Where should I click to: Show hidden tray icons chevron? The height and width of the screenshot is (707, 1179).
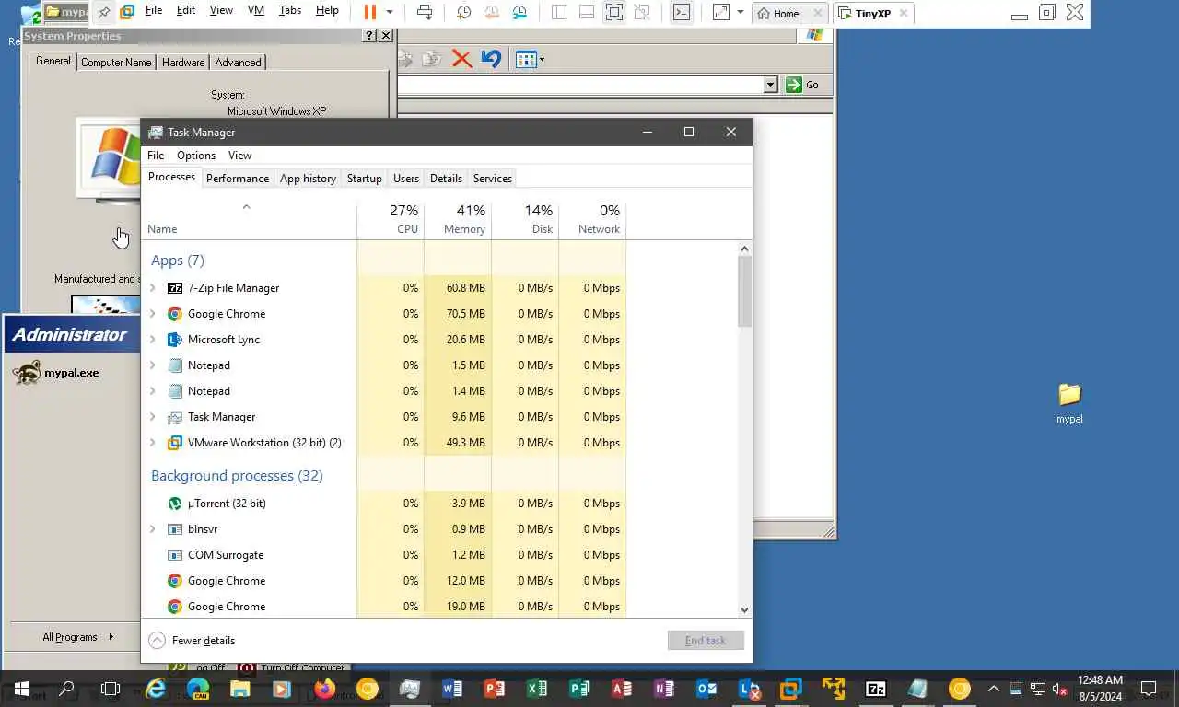click(994, 689)
